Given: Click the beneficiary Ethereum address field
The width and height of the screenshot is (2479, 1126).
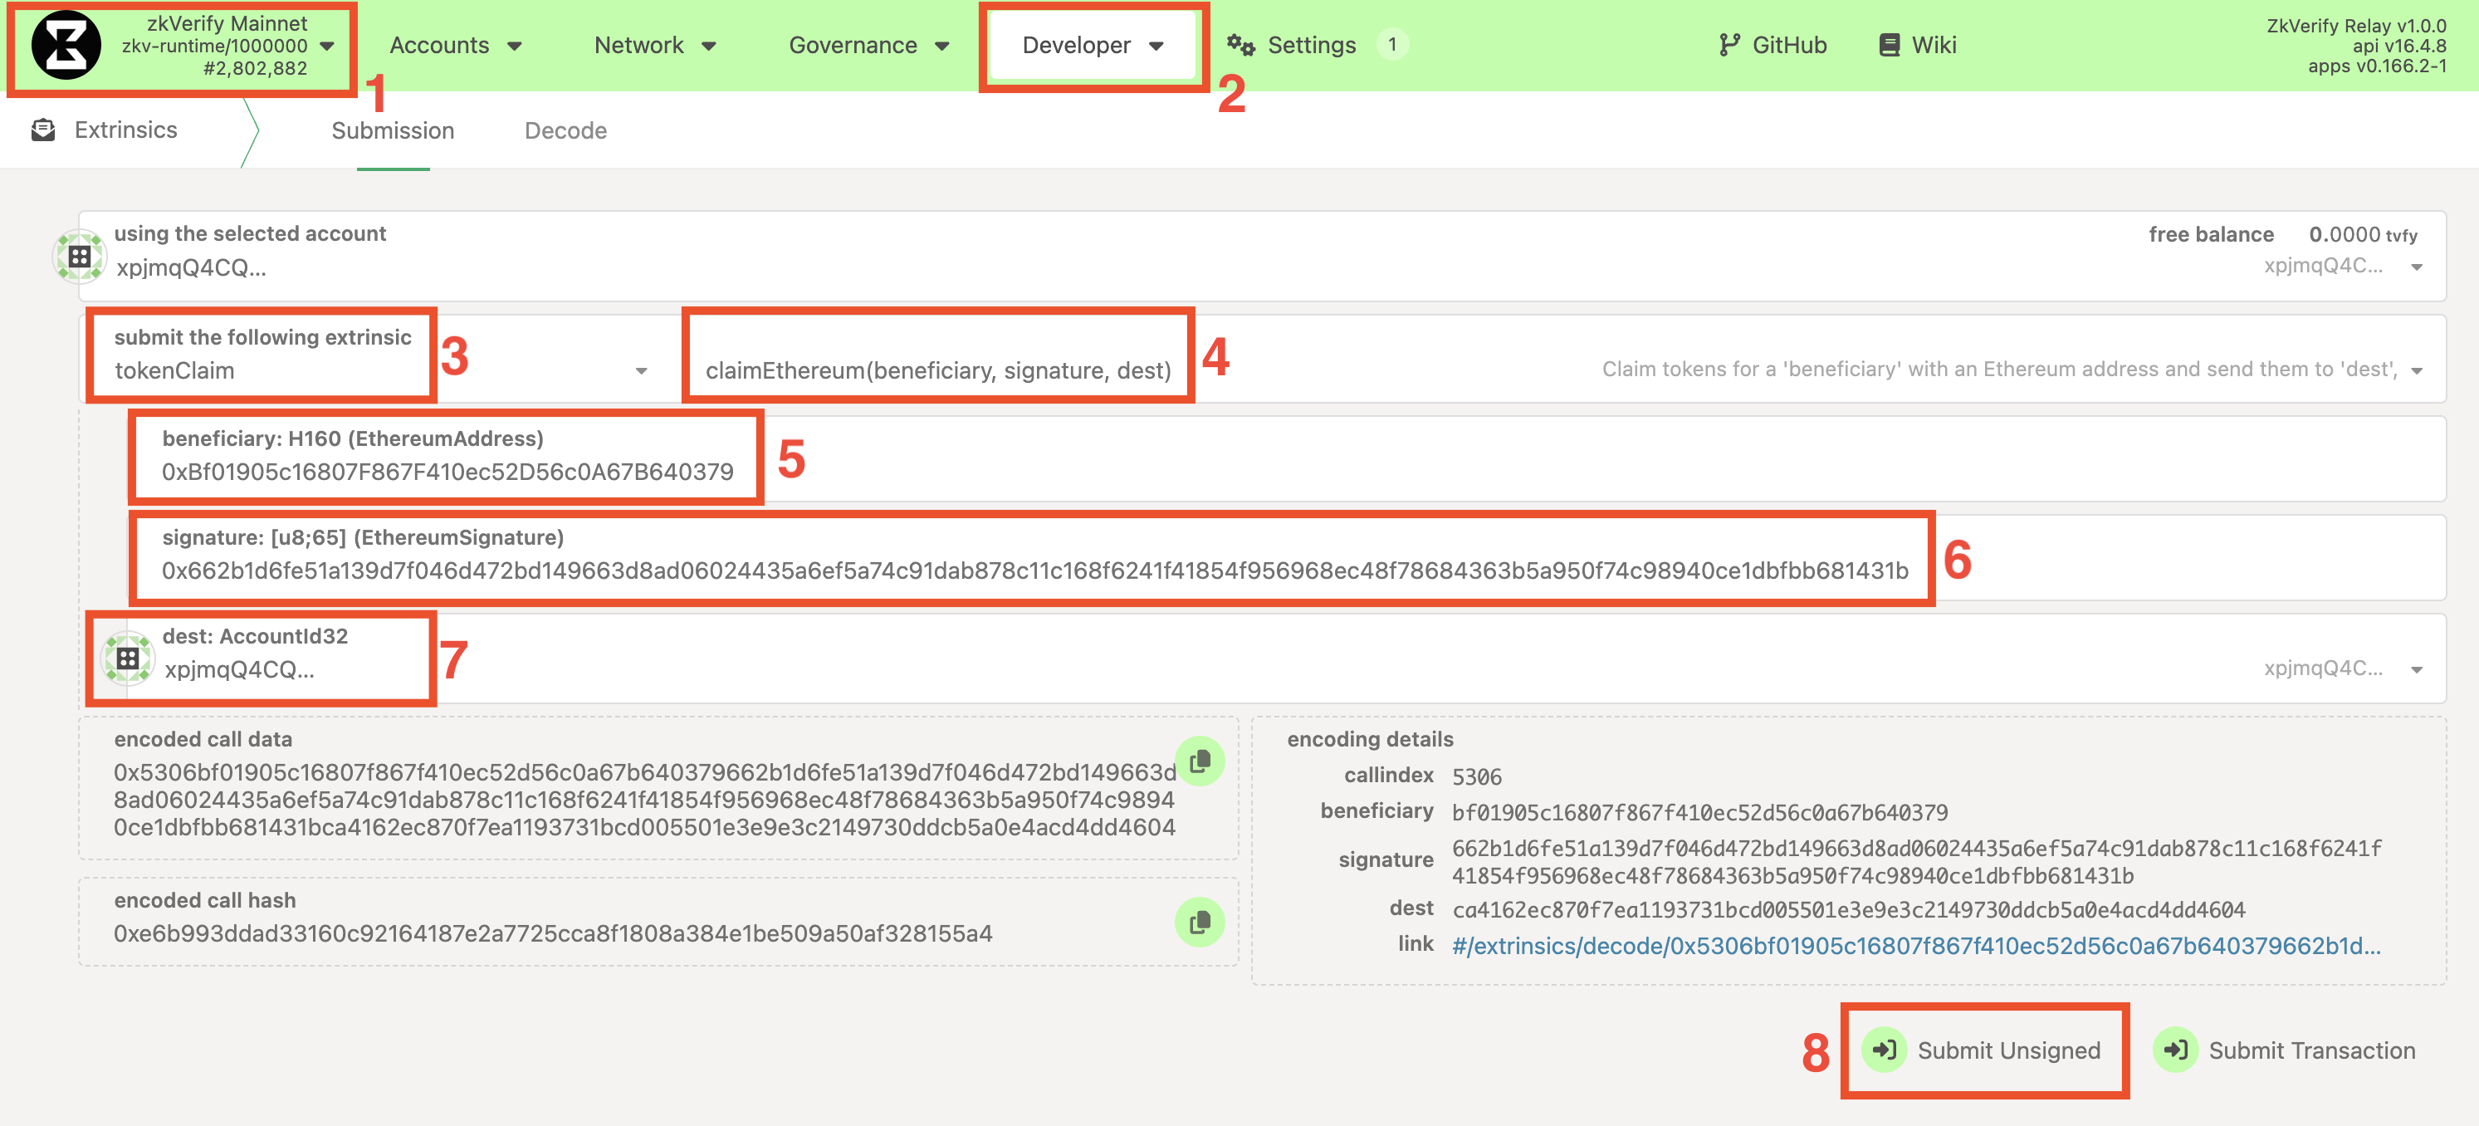Looking at the screenshot, I should click(x=447, y=472).
